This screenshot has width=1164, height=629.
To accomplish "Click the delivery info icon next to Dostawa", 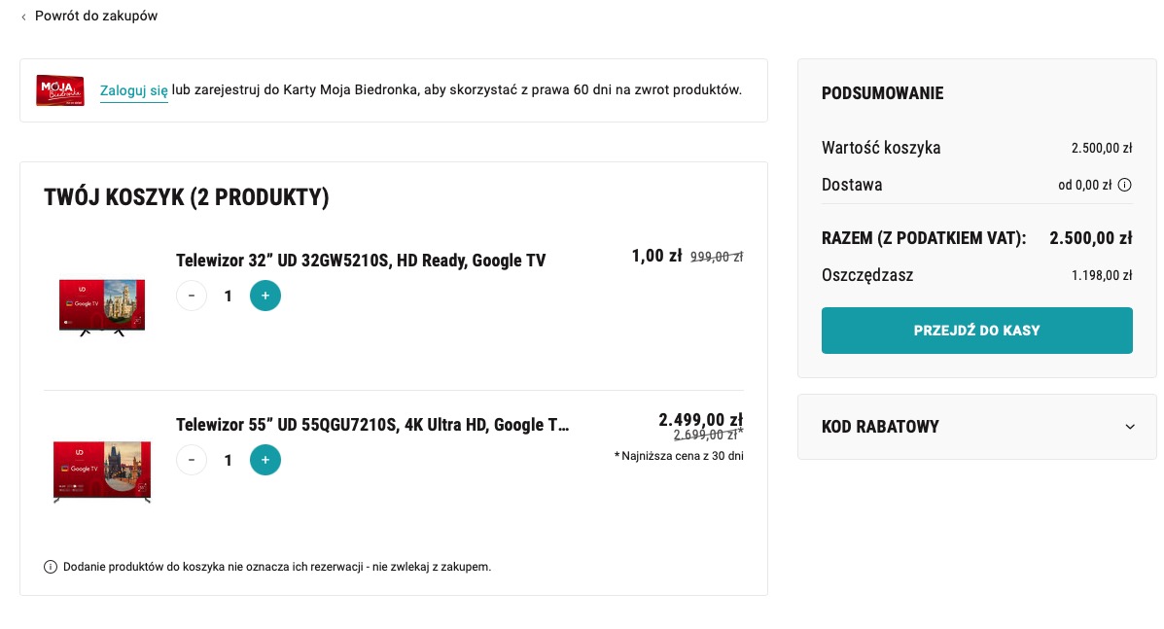I will click(x=1125, y=185).
